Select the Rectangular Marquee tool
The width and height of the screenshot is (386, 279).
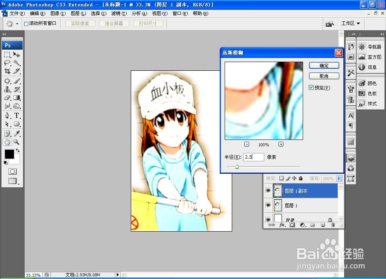(7, 55)
